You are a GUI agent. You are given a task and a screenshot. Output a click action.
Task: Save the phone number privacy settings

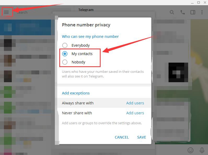click(142, 137)
